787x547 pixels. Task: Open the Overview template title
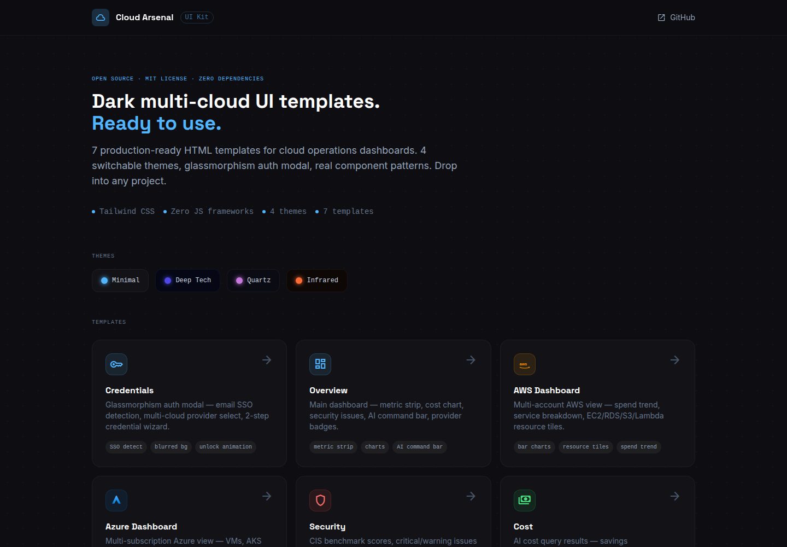pyautogui.click(x=328, y=391)
